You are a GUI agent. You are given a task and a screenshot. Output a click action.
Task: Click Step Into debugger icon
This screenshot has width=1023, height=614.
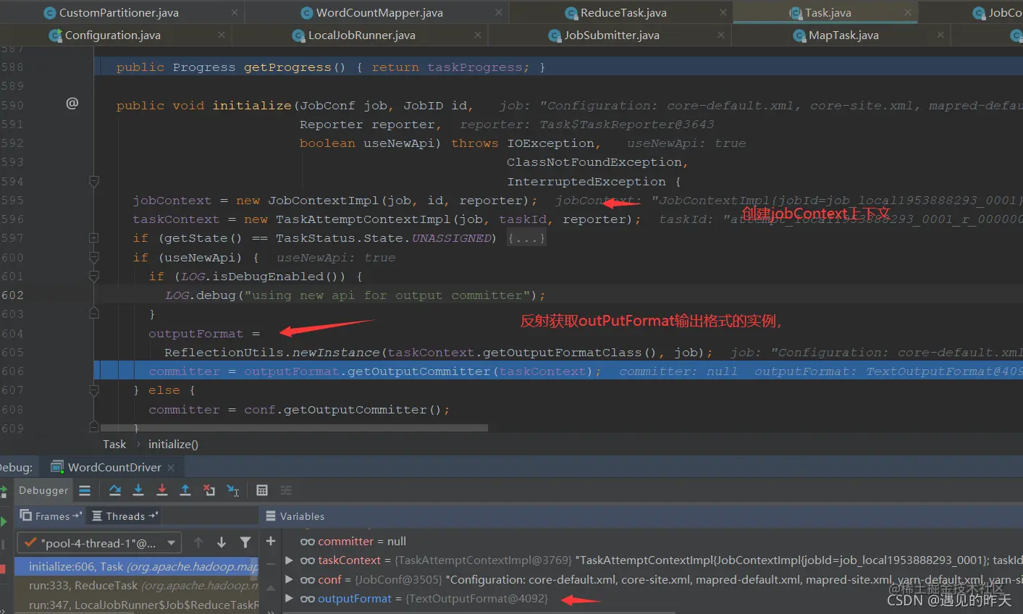click(x=138, y=490)
